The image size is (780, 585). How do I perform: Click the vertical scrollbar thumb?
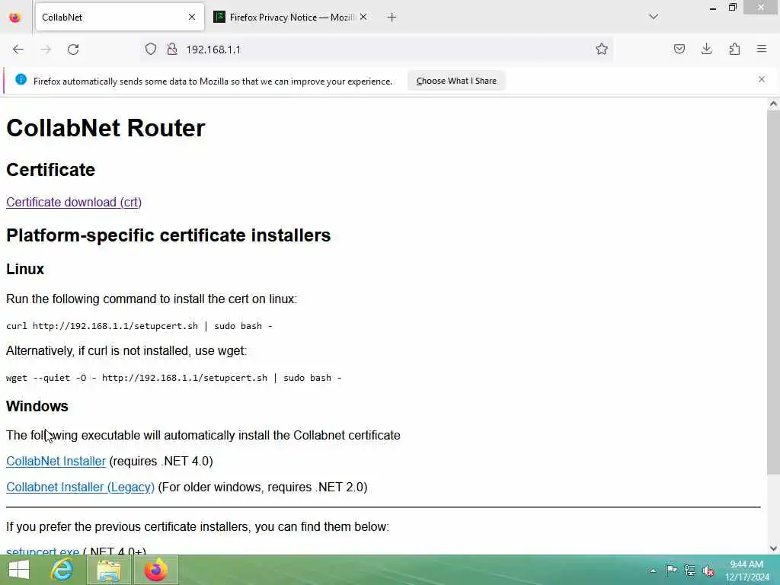click(x=773, y=292)
